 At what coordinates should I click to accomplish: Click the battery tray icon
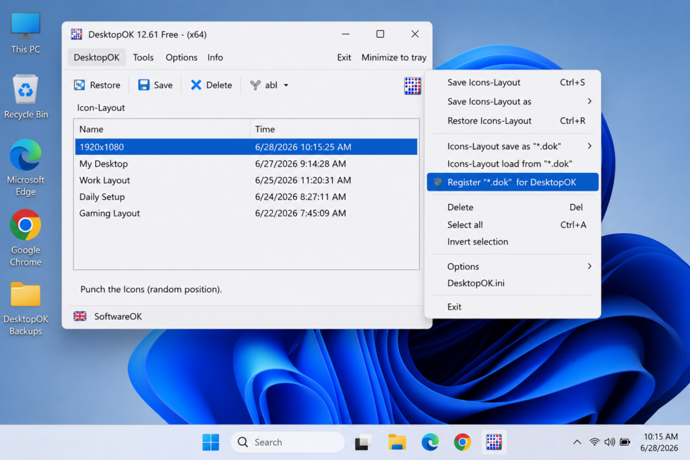click(x=625, y=442)
